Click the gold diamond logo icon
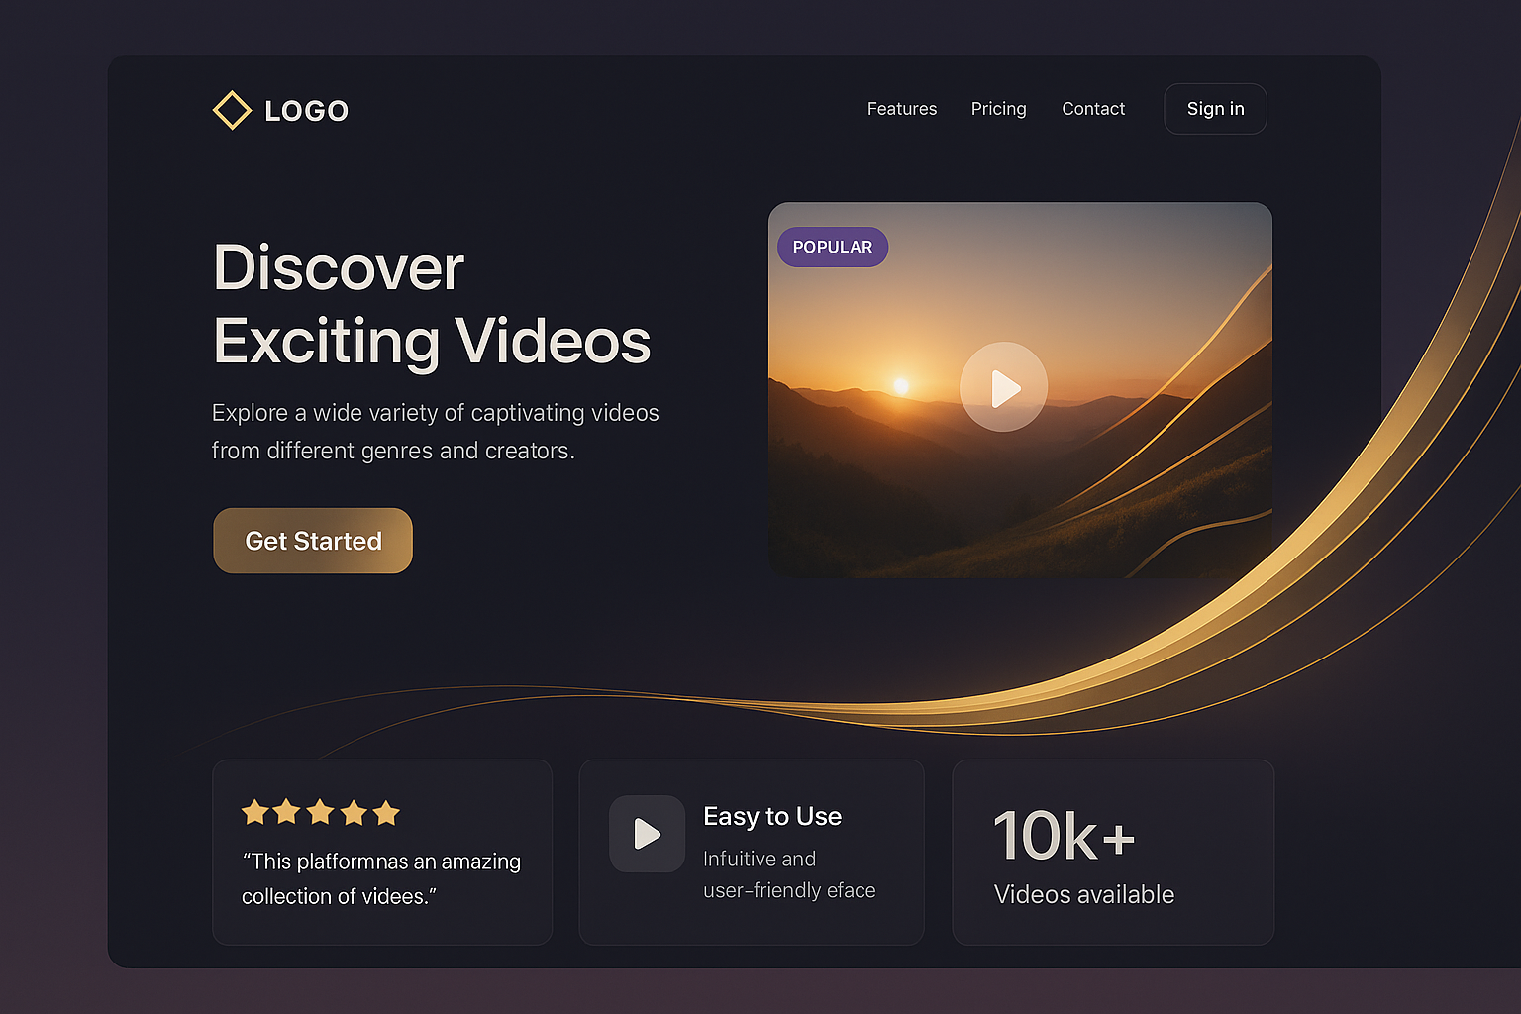This screenshot has width=1521, height=1014. click(232, 110)
